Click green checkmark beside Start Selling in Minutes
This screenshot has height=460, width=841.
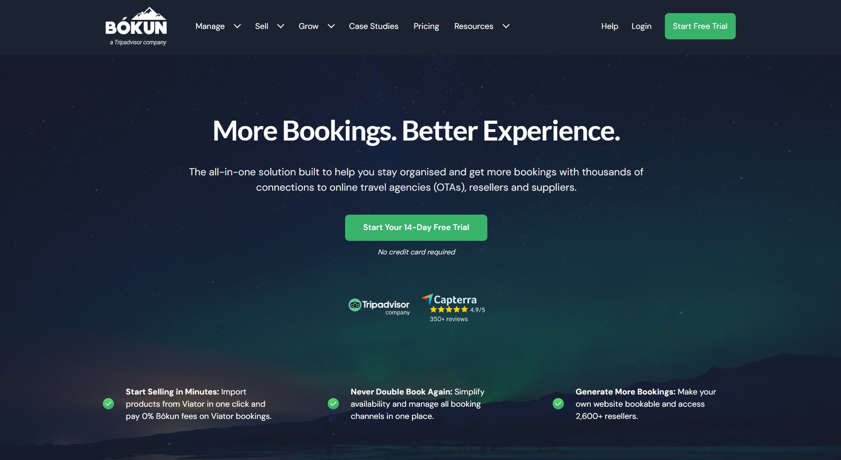108,404
